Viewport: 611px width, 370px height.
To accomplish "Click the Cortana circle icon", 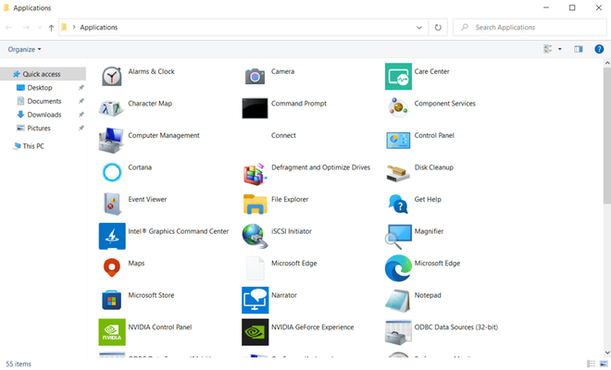I will pos(111,172).
